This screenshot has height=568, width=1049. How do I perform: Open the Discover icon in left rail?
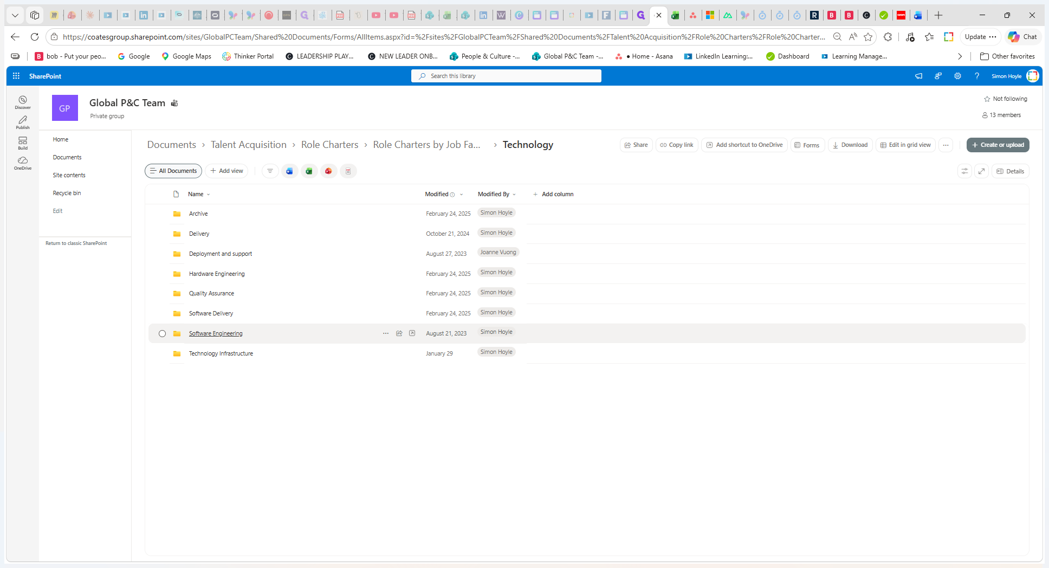pos(23,102)
